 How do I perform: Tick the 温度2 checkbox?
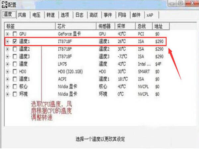(15, 49)
